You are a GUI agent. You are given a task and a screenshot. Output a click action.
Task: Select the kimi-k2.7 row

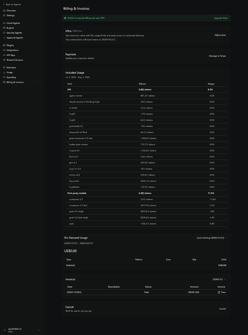tap(146, 157)
